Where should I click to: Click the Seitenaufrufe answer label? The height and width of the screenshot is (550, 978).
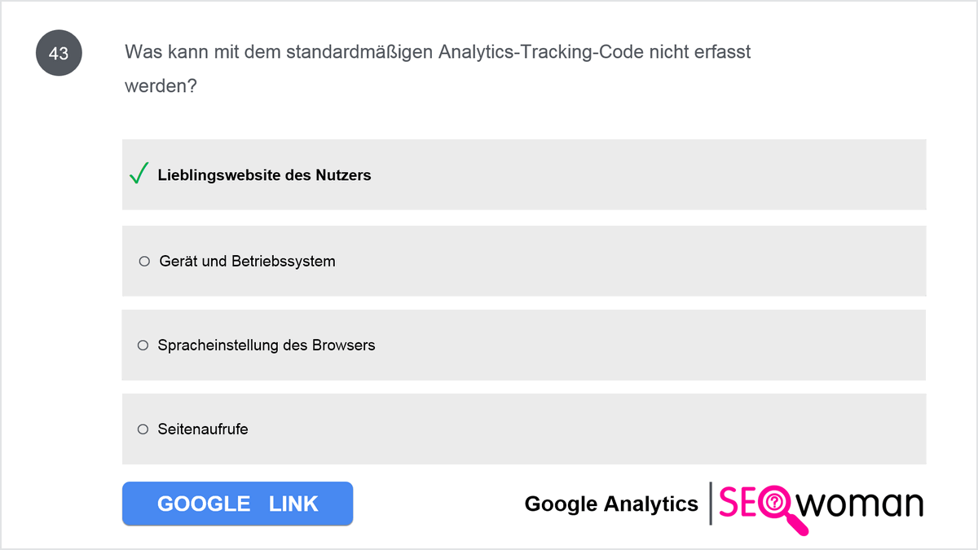(x=203, y=429)
